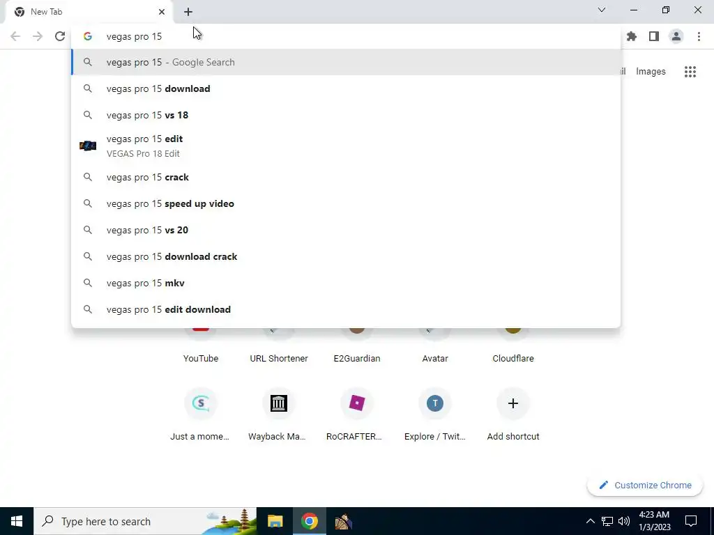
Task: Click the Customize Chrome button
Action: pos(645,486)
